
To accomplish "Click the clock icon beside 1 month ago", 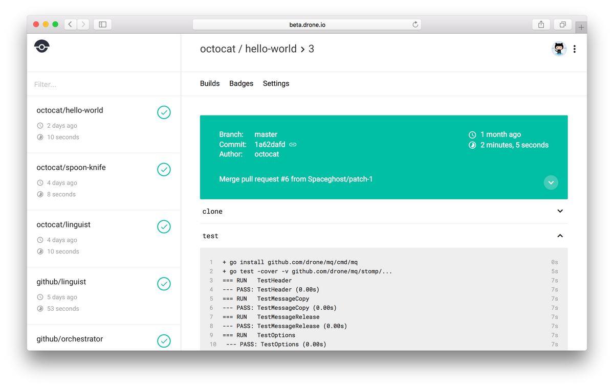I will point(472,135).
